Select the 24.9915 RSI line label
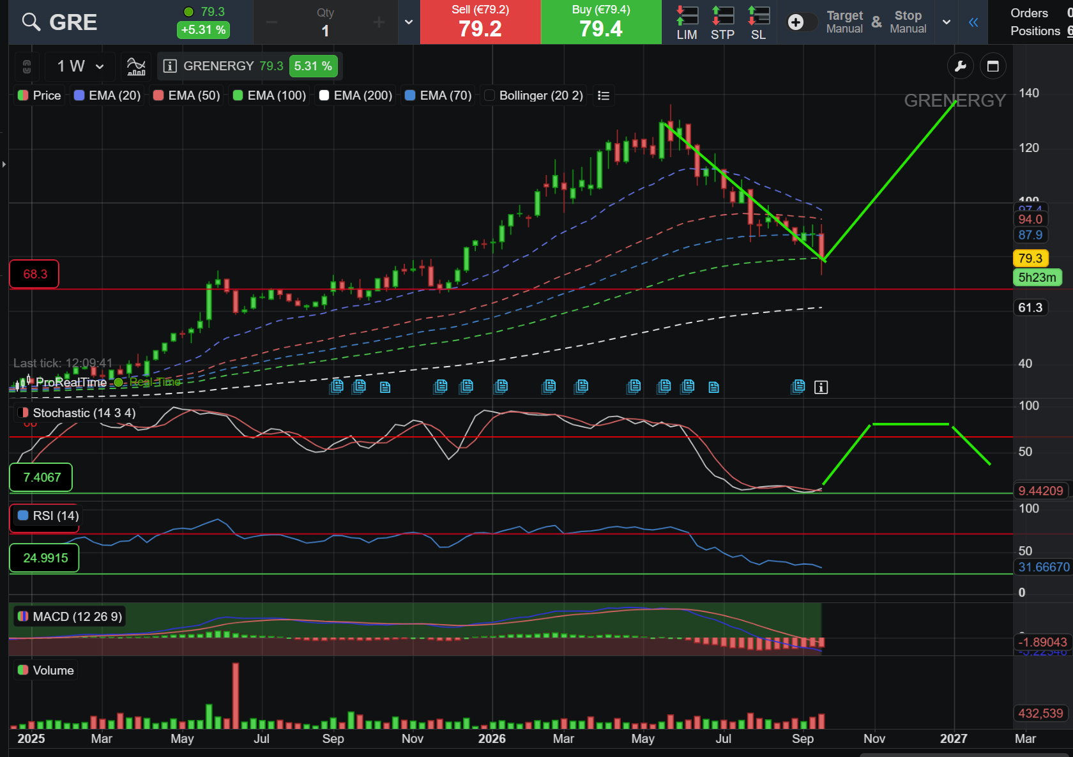Screen dimensions: 1073x757 tap(45, 558)
